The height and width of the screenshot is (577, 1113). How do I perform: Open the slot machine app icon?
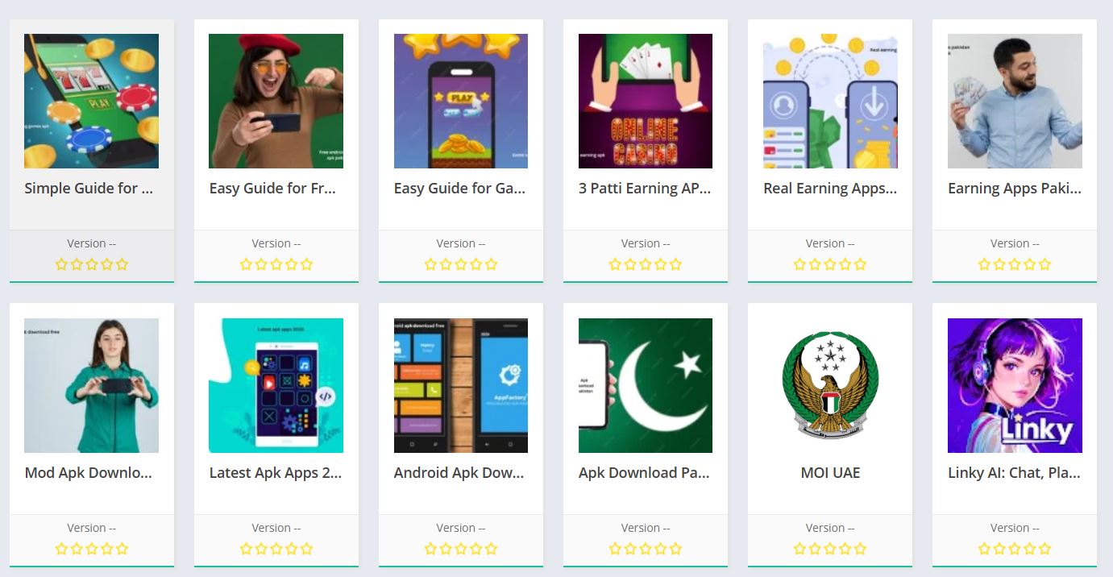91,101
